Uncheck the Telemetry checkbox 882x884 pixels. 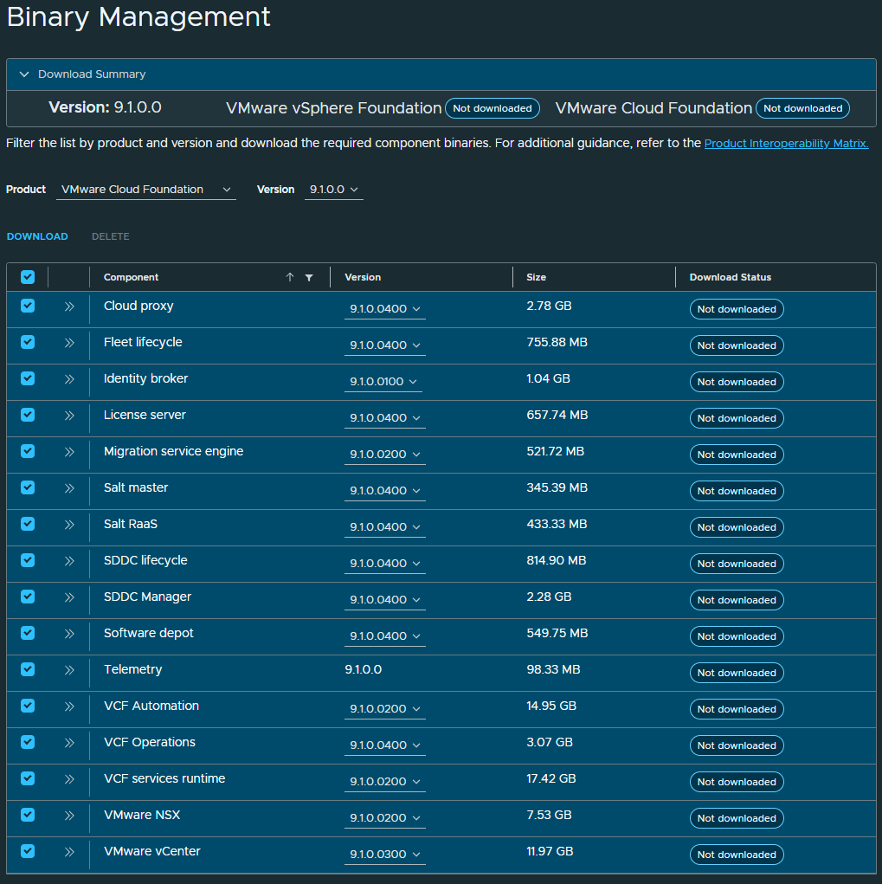[28, 669]
